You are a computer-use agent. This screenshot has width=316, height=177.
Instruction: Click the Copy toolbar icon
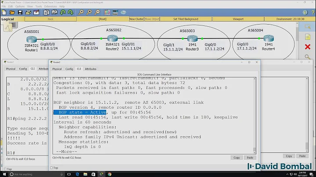click(46, 12)
